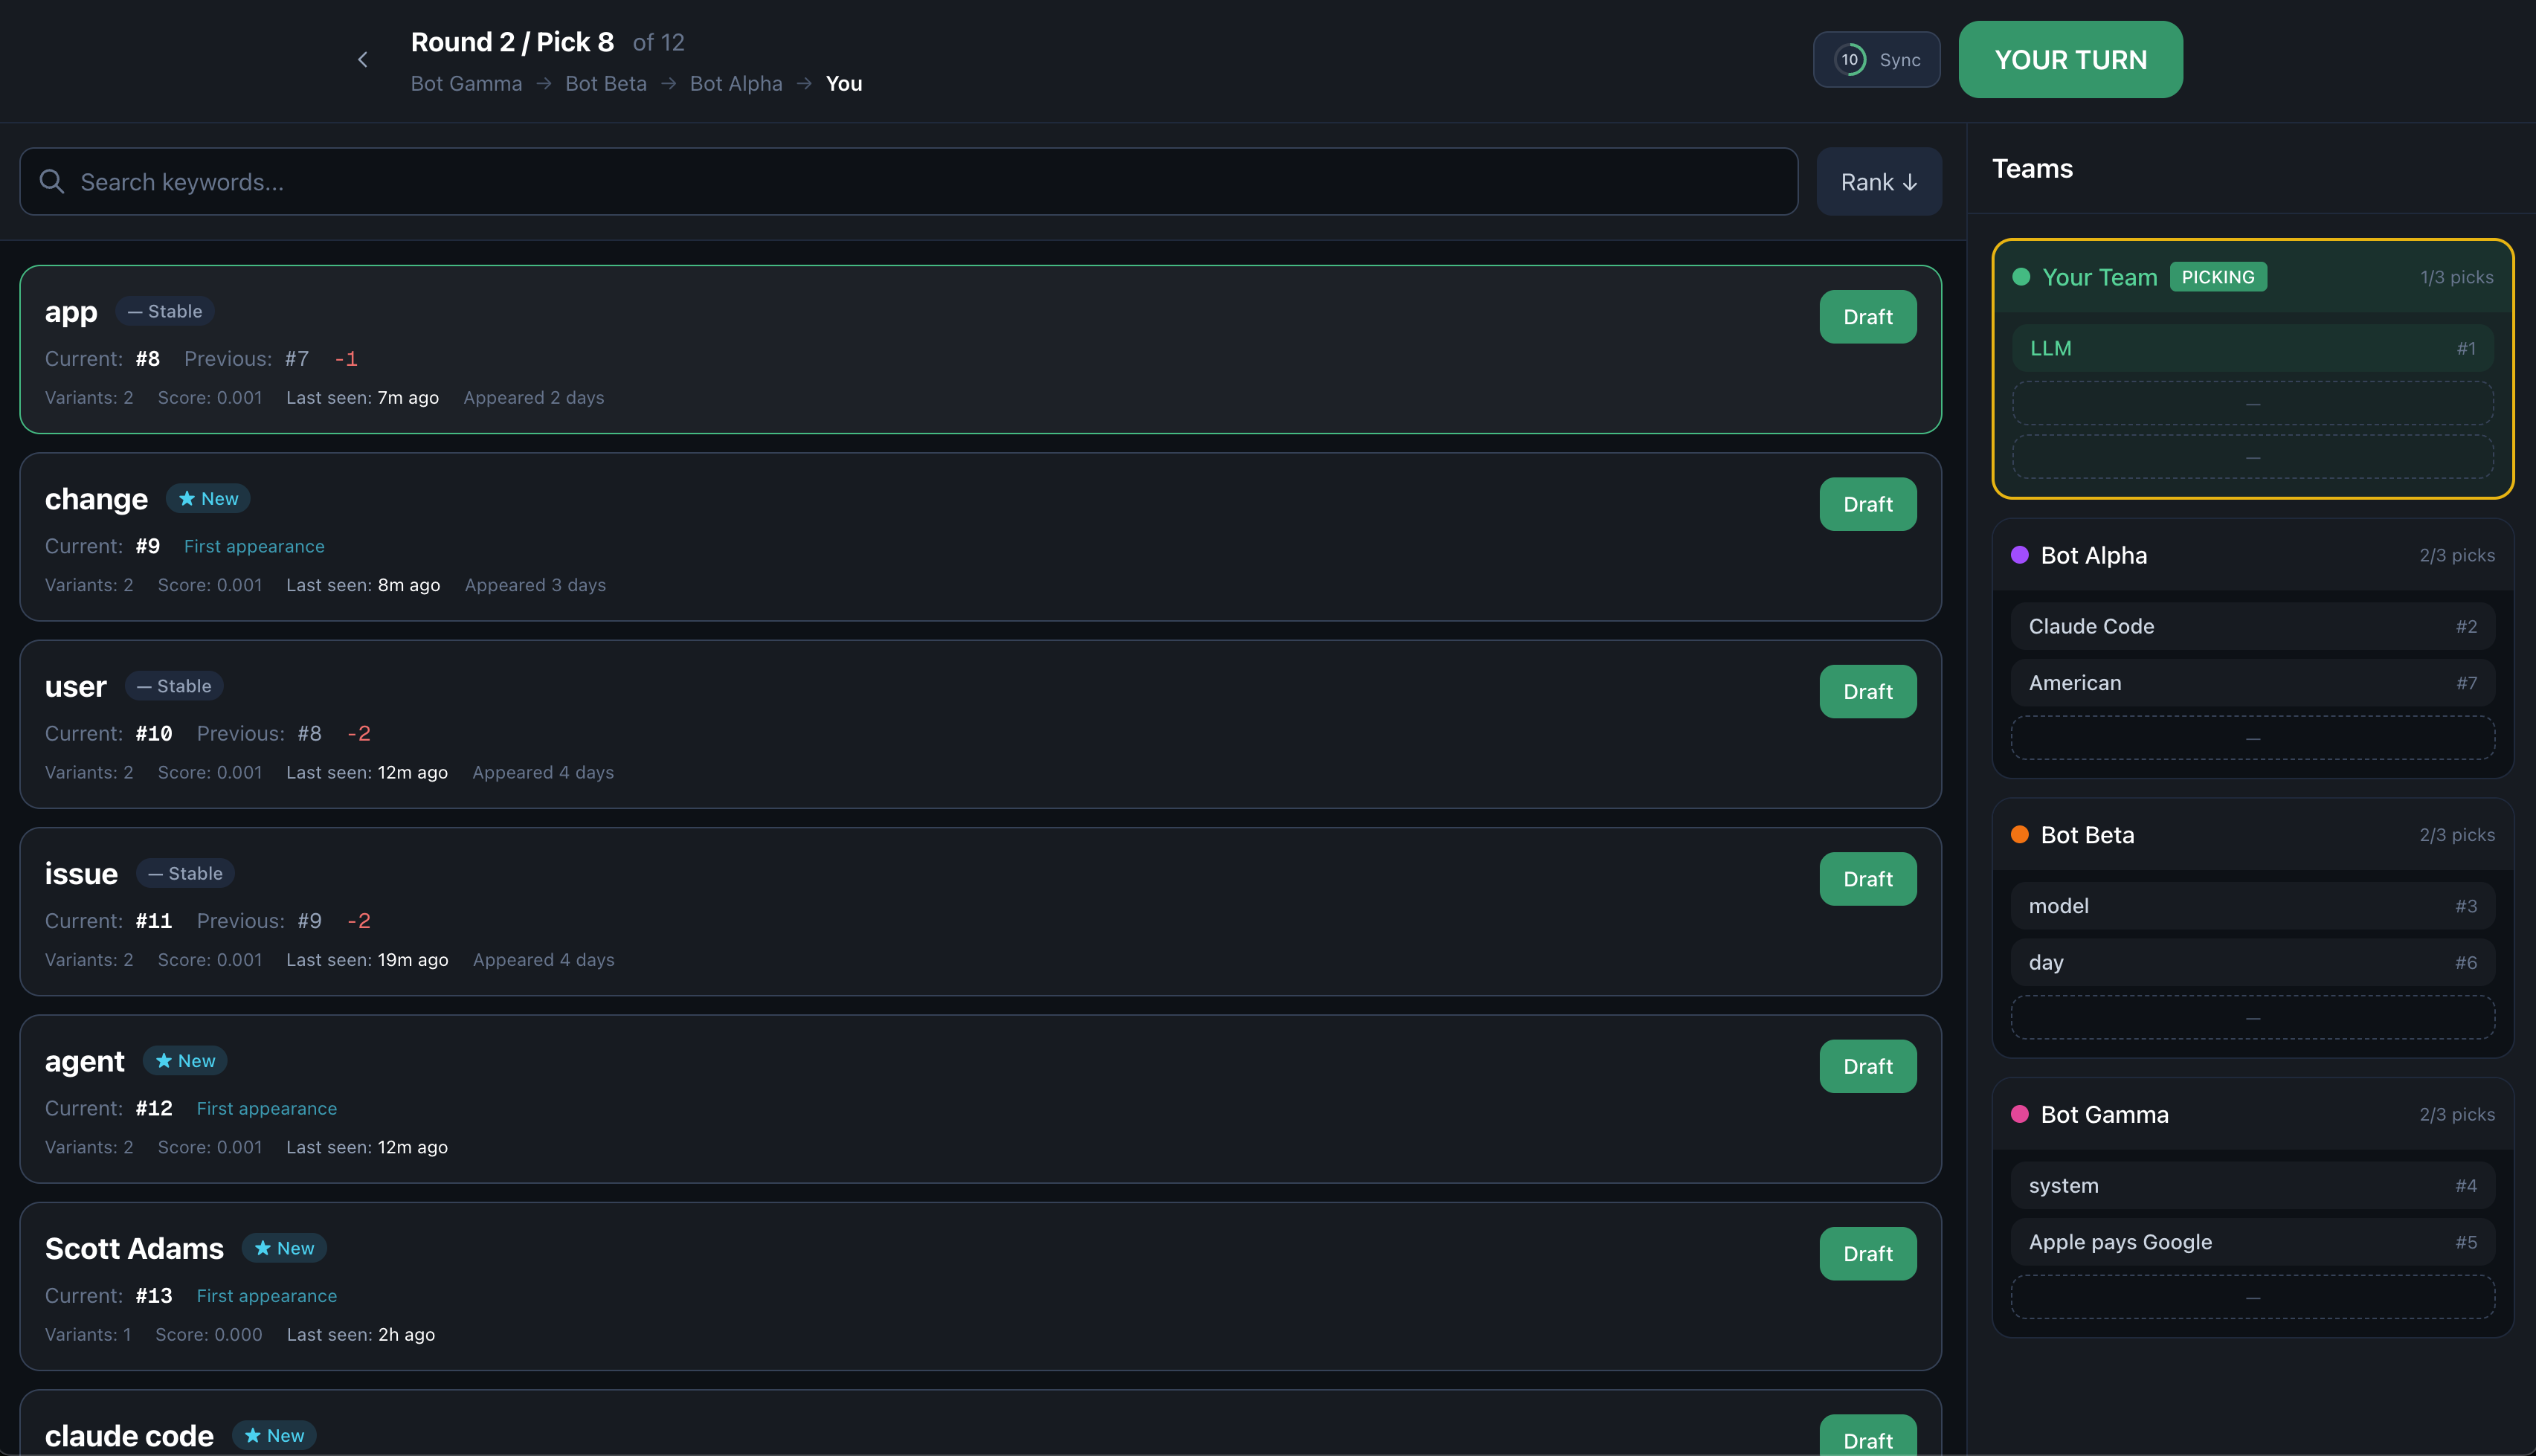The image size is (2536, 1456).
Task: Click Your Team green status dot
Action: click(x=2021, y=277)
